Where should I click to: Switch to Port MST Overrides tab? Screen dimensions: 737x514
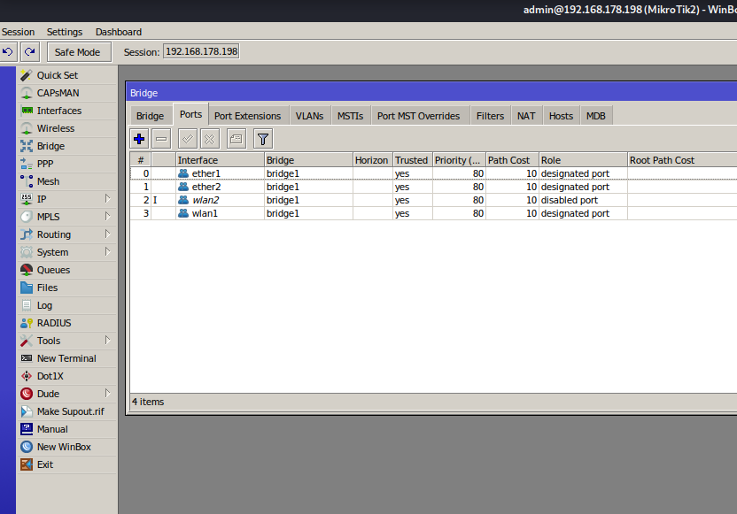pos(418,116)
